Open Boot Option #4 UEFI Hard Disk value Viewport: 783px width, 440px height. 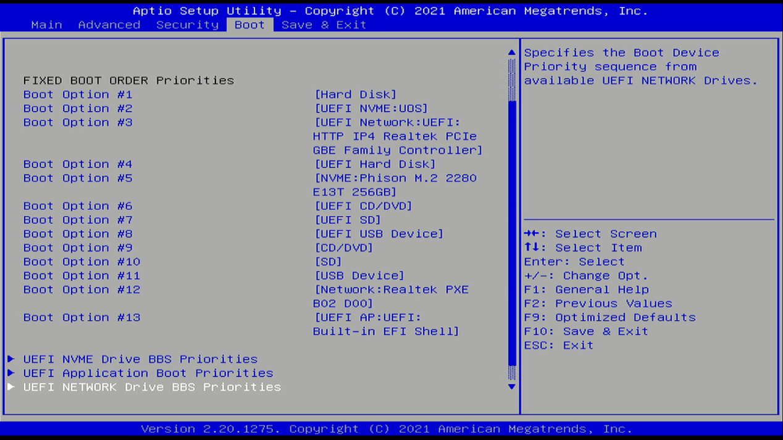(375, 164)
